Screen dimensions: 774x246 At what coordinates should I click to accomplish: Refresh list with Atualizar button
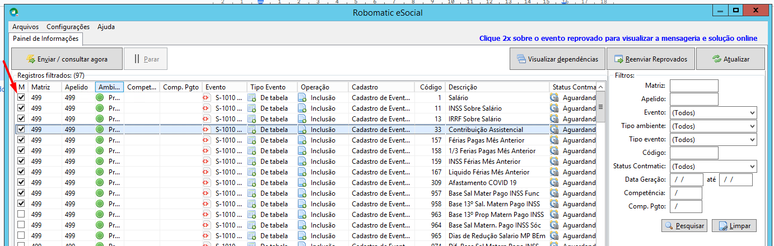click(x=731, y=59)
